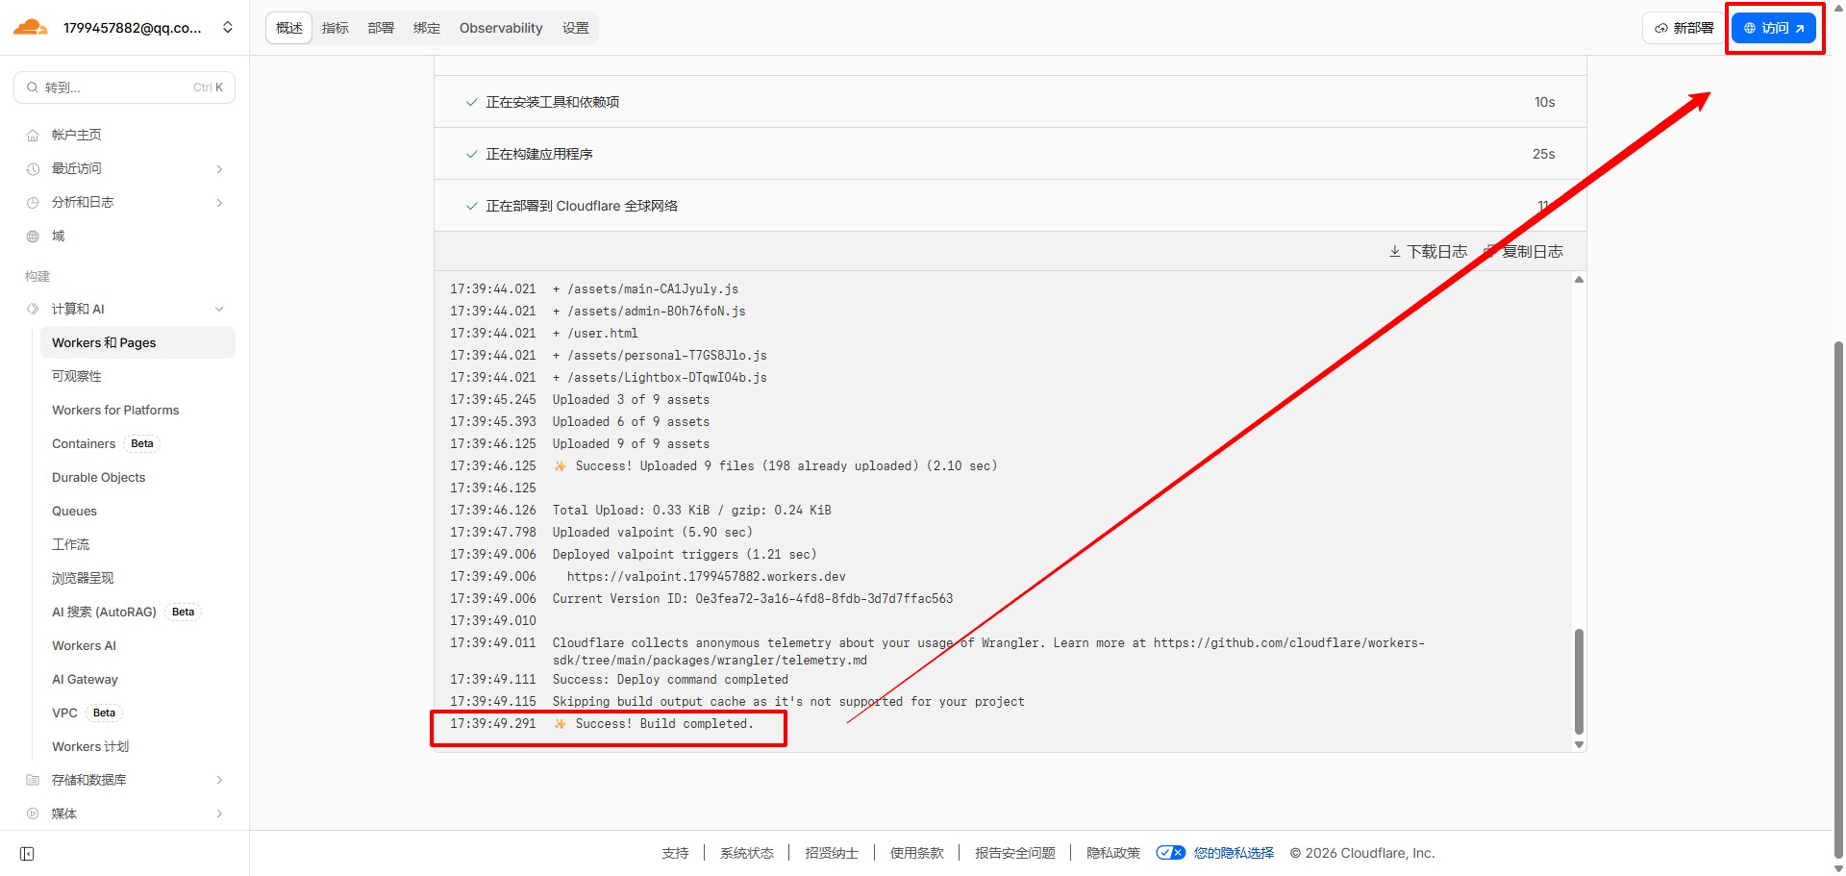Screen dimensions: 1846x876
Task: Open the 招贤纳士 footer link
Action: point(831,853)
